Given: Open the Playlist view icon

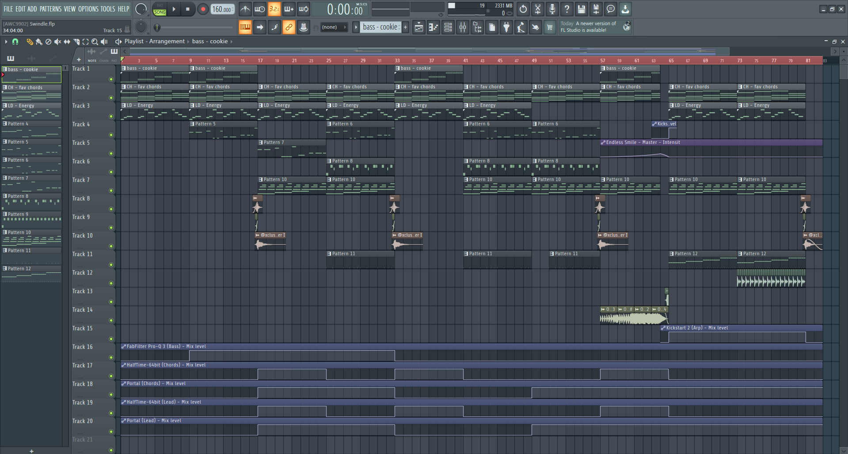Looking at the screenshot, I should [x=419, y=27].
